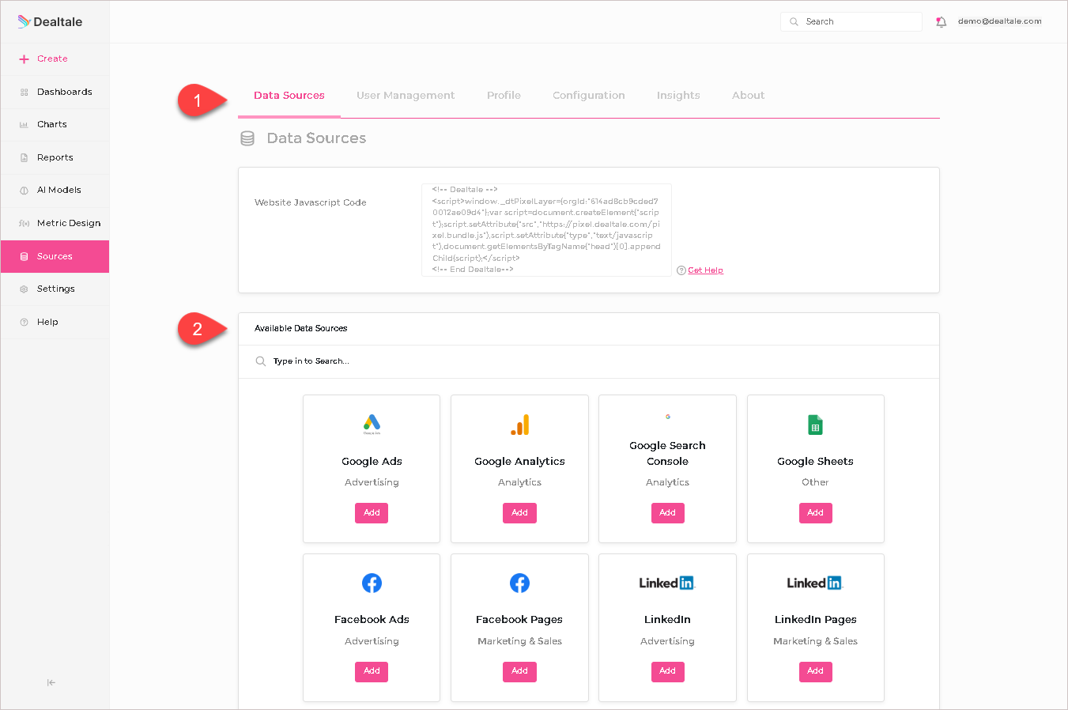1068x710 pixels.
Task: Add the Google Search Console source
Action: tap(667, 513)
